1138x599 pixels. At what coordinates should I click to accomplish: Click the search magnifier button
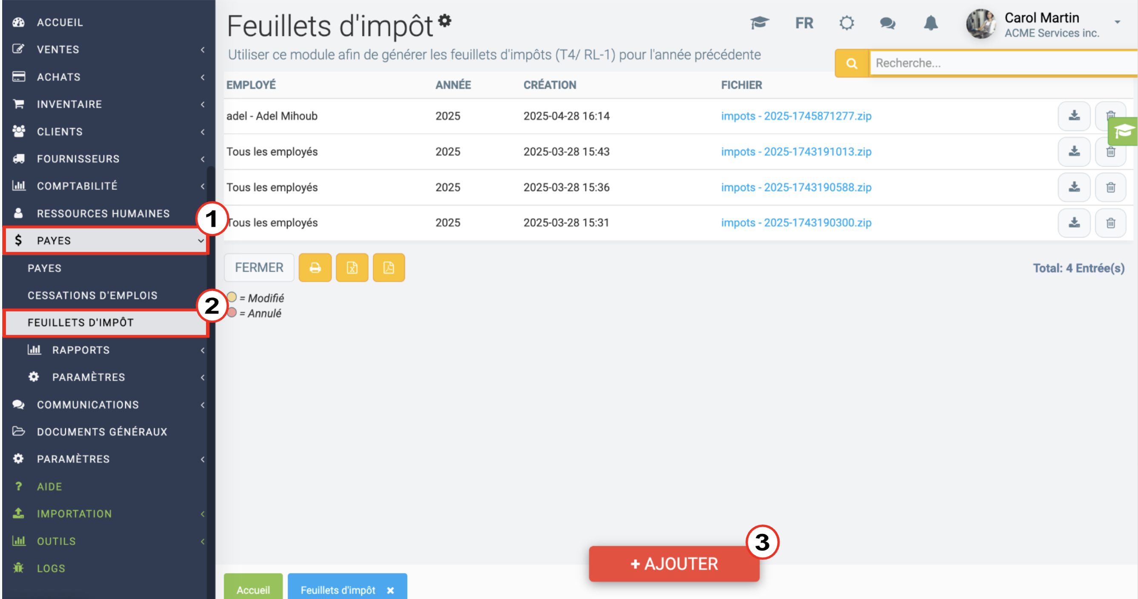tap(852, 63)
